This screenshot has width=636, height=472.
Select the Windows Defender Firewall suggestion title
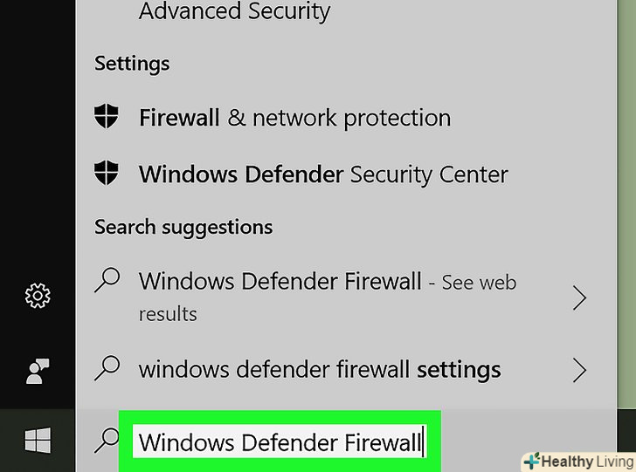pos(280,282)
